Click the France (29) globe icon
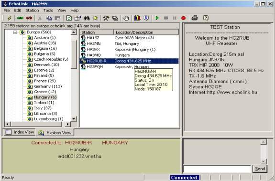The height and width of the screenshot is (181, 275). click(30, 81)
